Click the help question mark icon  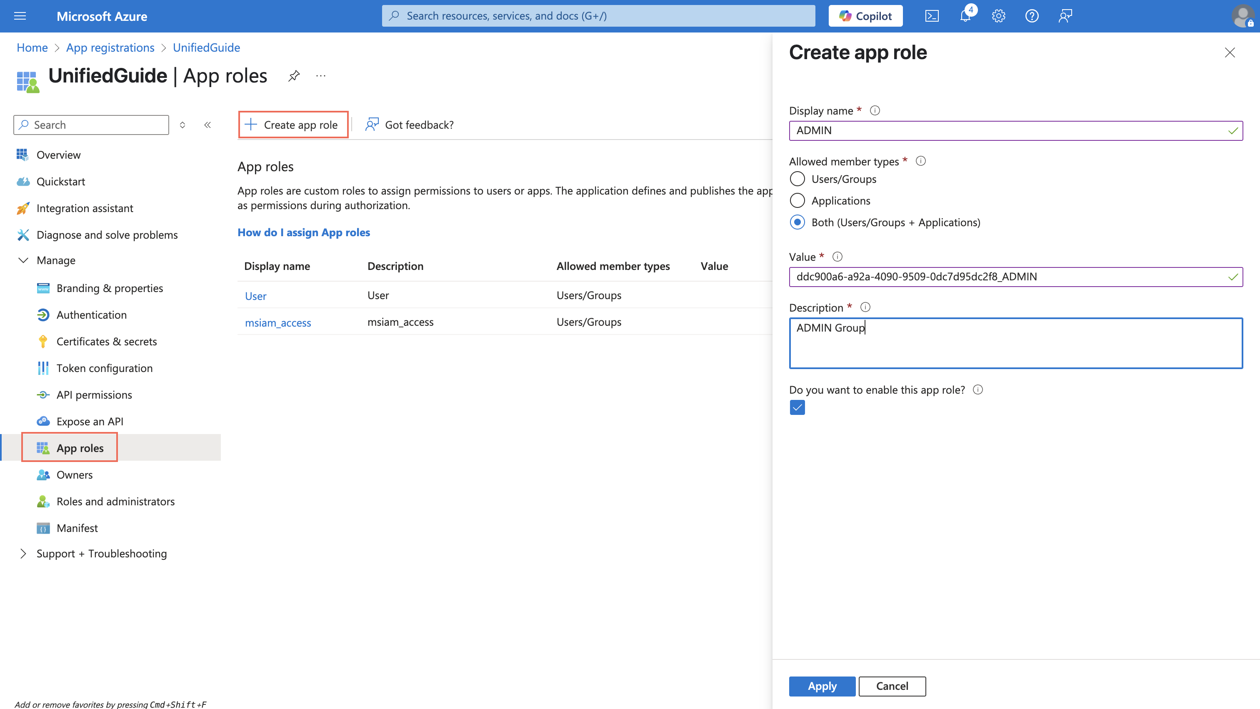(1032, 16)
